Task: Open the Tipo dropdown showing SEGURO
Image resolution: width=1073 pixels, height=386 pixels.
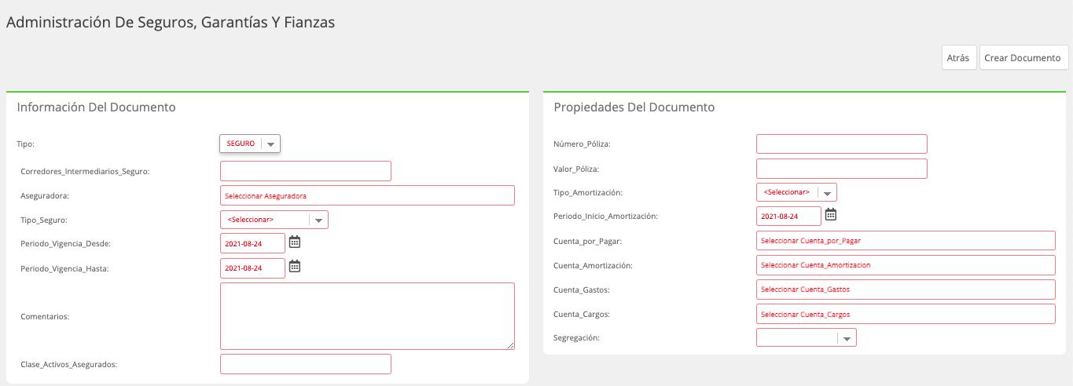Action: (250, 144)
